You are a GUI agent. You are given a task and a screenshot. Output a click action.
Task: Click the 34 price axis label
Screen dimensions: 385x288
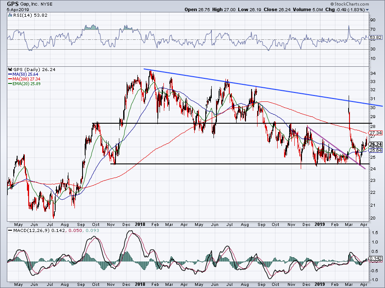pyautogui.click(x=373, y=74)
